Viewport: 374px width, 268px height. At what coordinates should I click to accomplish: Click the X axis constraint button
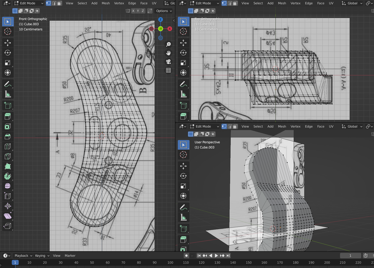(x=134, y=10)
